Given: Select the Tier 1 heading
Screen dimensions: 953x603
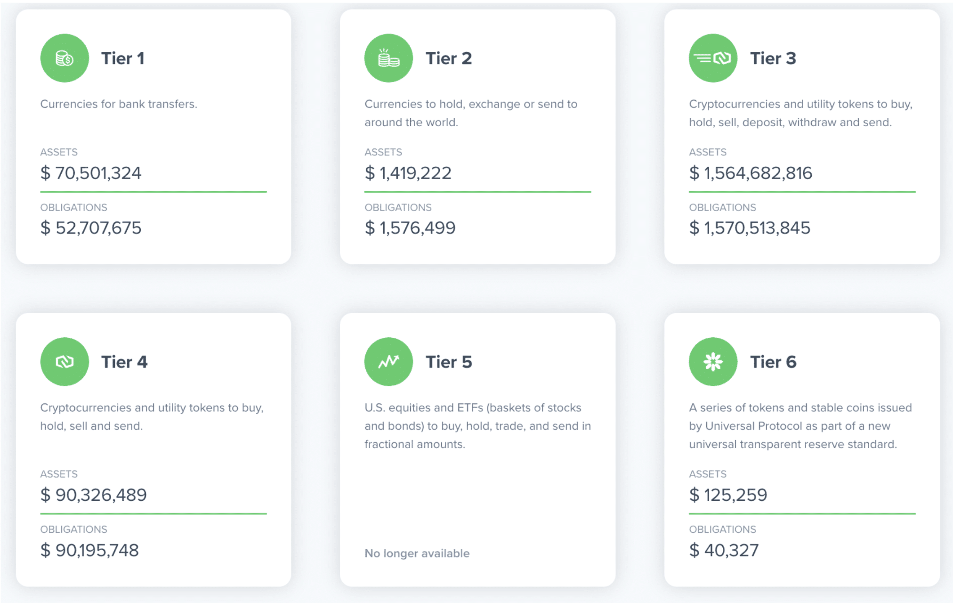Looking at the screenshot, I should click(123, 58).
